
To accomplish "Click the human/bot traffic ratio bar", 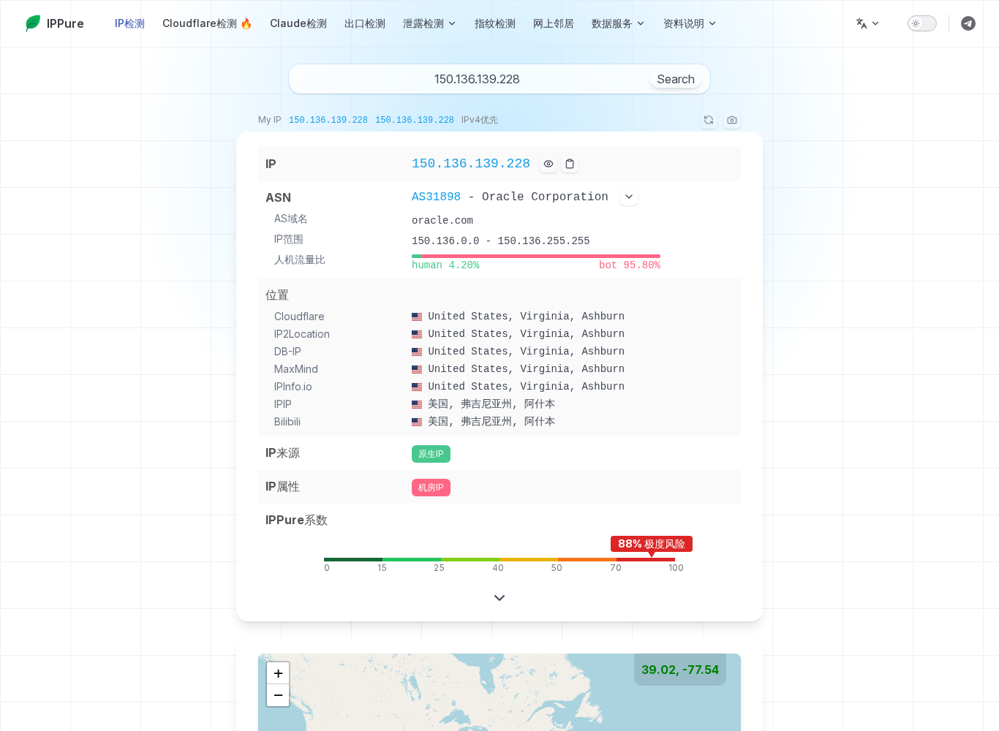I will tap(536, 256).
